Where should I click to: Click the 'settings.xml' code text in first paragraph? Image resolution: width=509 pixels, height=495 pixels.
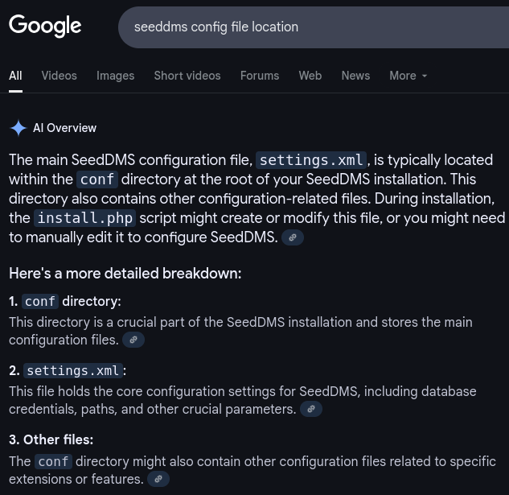click(x=311, y=159)
